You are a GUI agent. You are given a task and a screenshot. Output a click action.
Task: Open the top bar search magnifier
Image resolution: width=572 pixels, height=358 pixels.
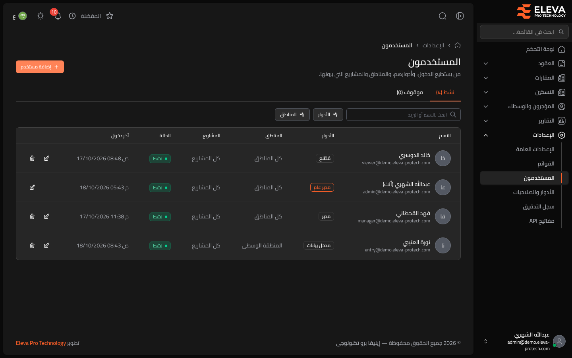tap(443, 16)
